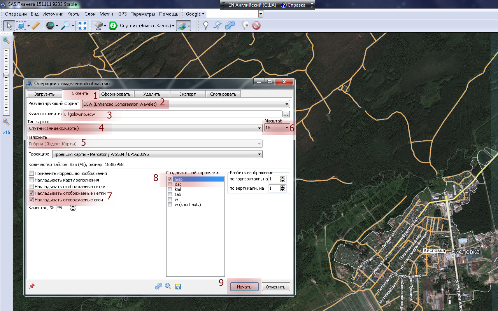The image size is (498, 311).
Task: Open the Масштаб 15 dropdown
Action: tap(277, 128)
